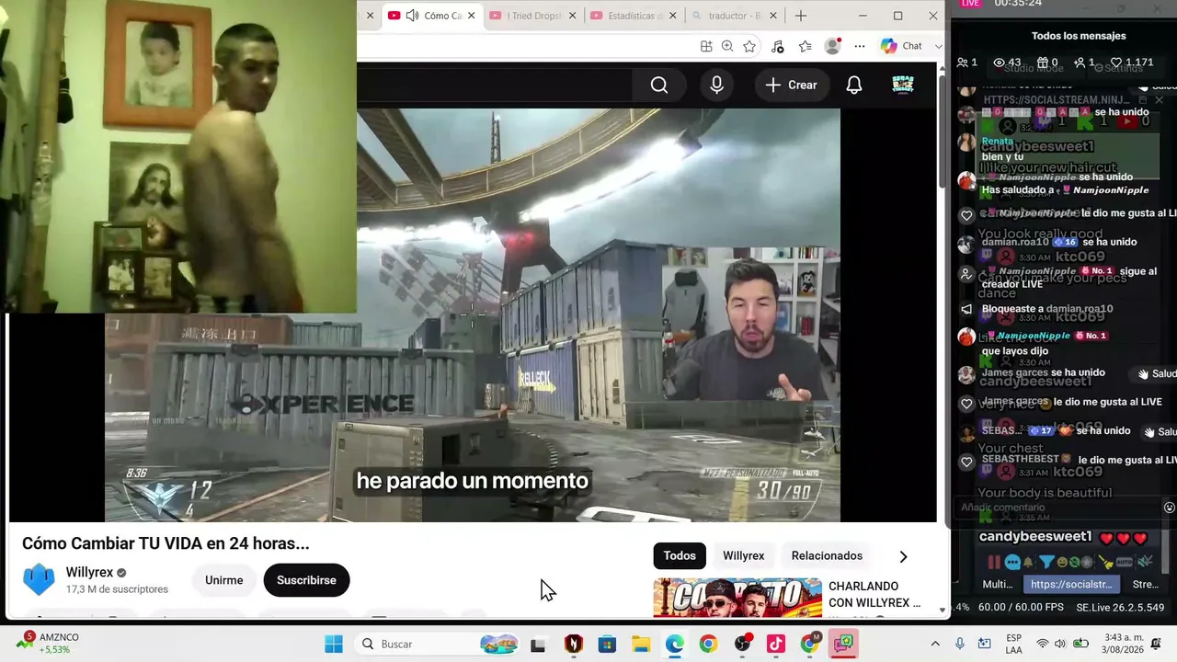Open Google Chrome from the taskbar

point(708,644)
